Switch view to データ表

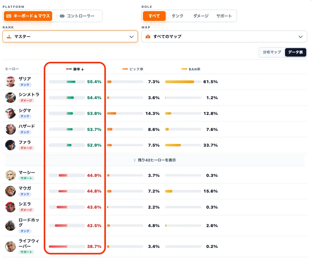295,52
